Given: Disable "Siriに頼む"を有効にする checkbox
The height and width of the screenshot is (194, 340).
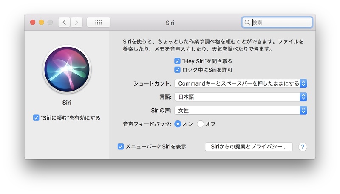Looking at the screenshot, I should (x=36, y=118).
